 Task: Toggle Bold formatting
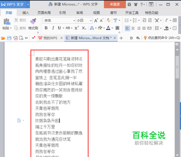46,28
